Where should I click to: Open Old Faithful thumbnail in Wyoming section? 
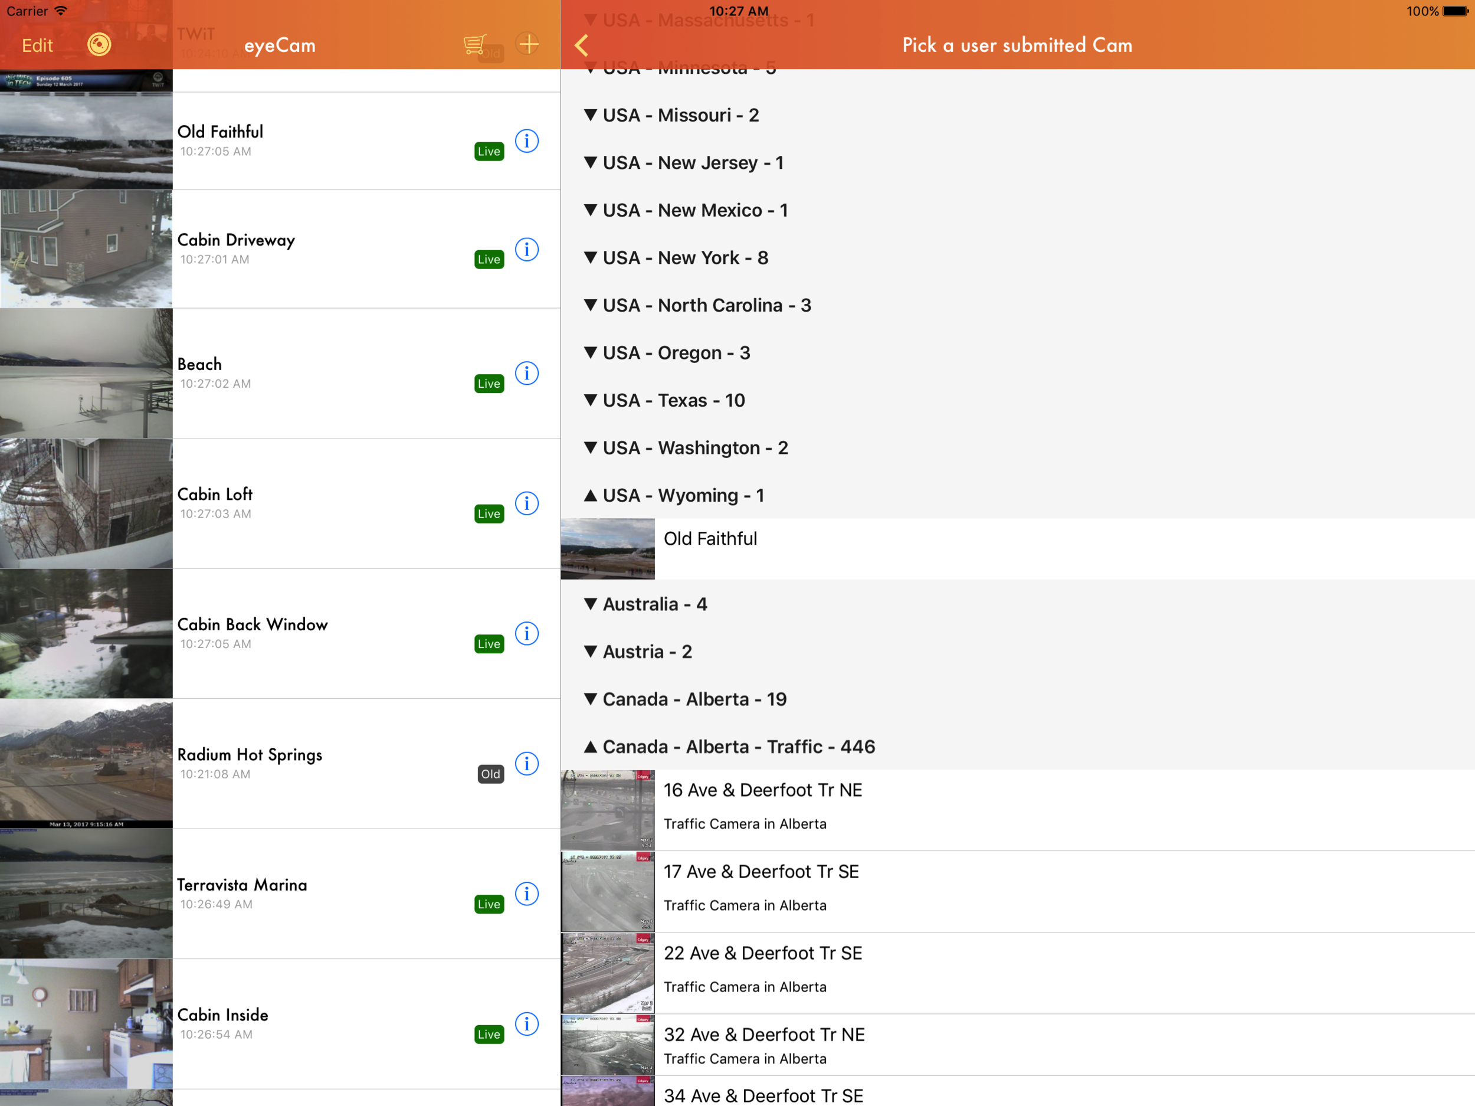tap(608, 549)
